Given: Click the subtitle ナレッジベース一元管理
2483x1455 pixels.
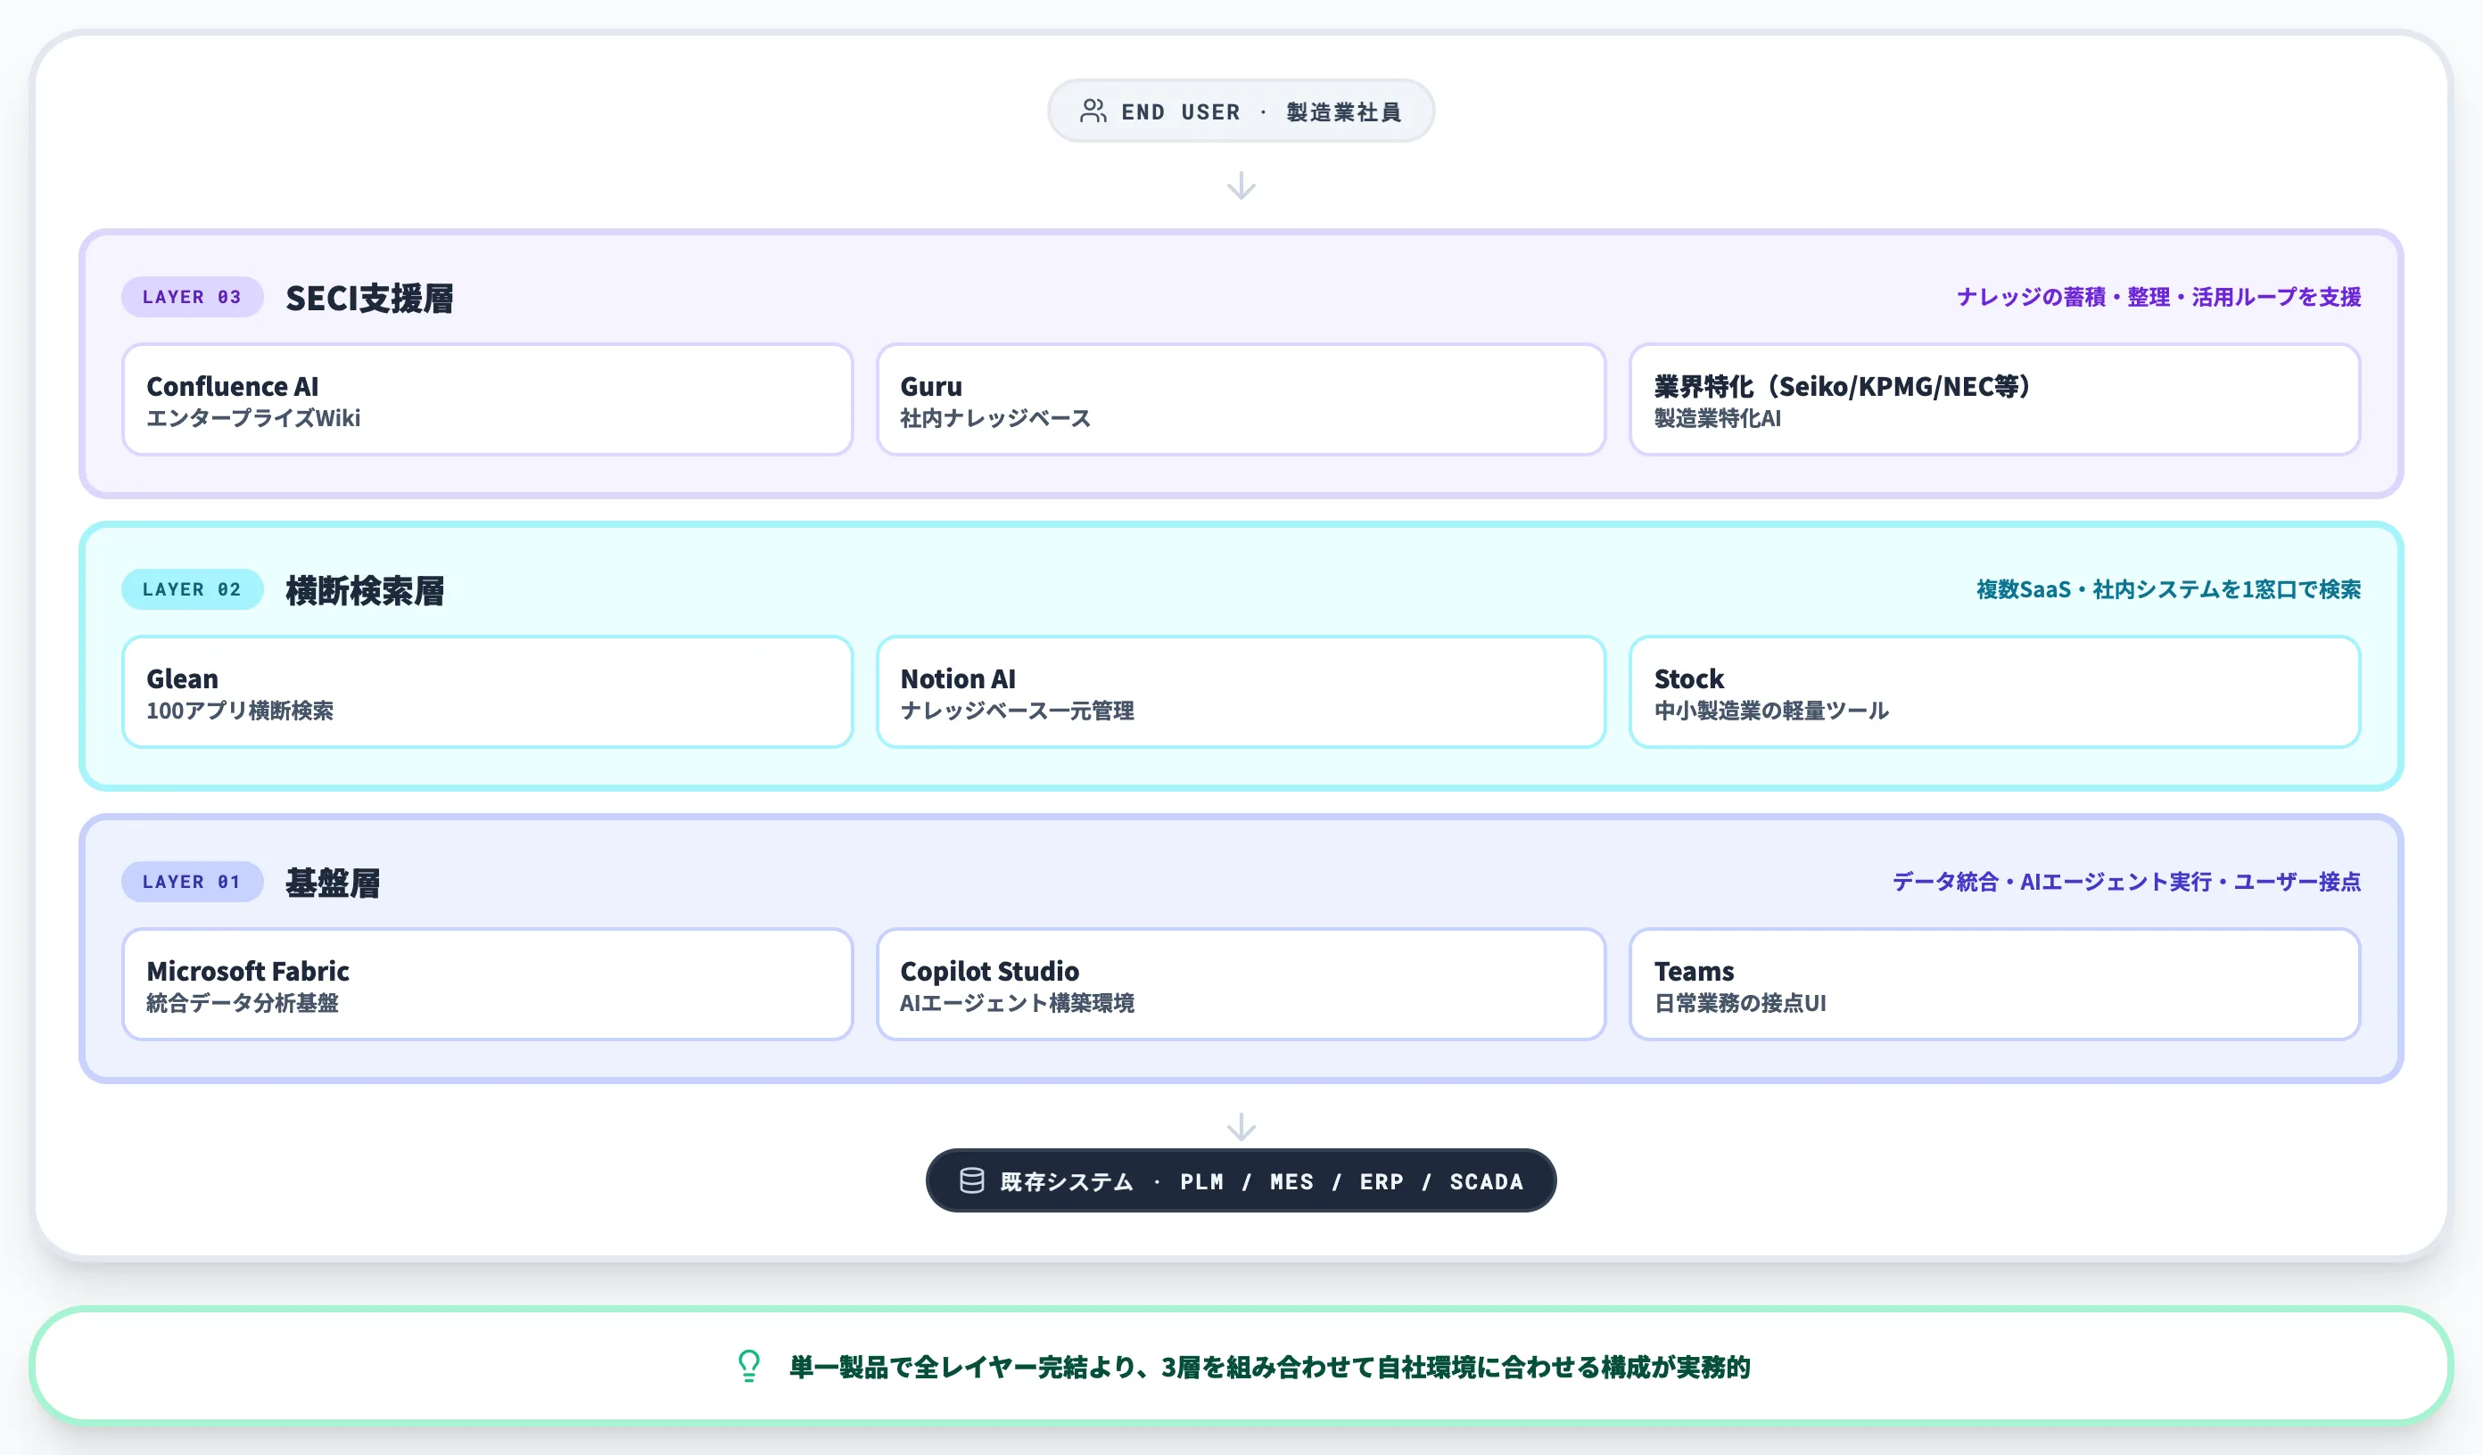Looking at the screenshot, I should [1017, 711].
